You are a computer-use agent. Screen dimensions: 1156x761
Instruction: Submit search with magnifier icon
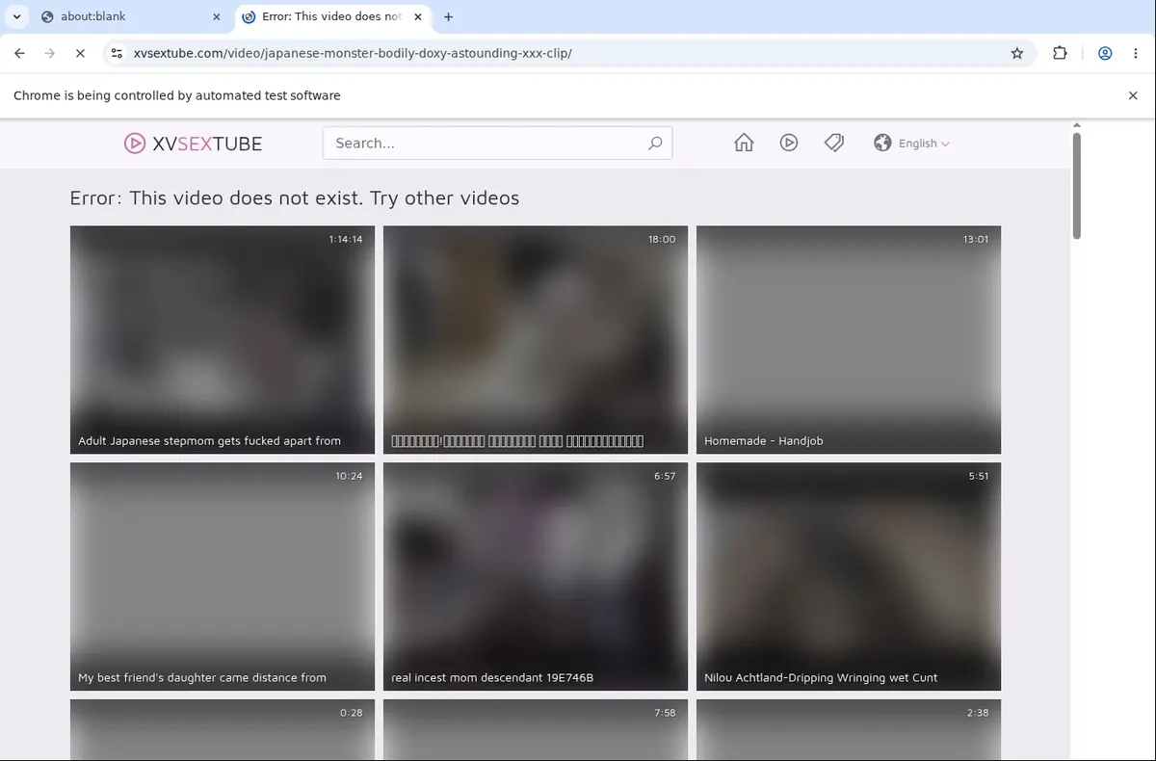tap(655, 144)
